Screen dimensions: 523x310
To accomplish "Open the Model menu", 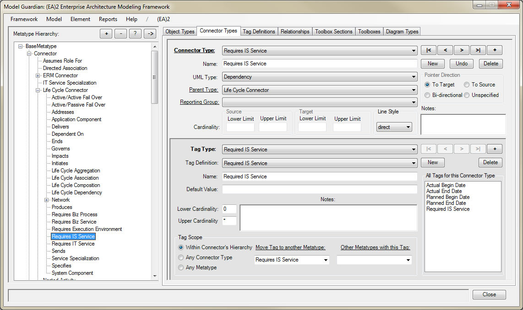I will tap(54, 19).
